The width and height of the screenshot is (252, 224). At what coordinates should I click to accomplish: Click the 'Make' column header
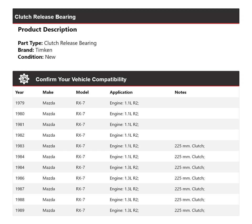[48, 92]
